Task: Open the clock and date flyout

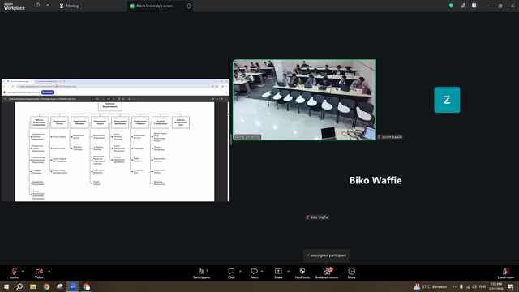Action: 495,286
